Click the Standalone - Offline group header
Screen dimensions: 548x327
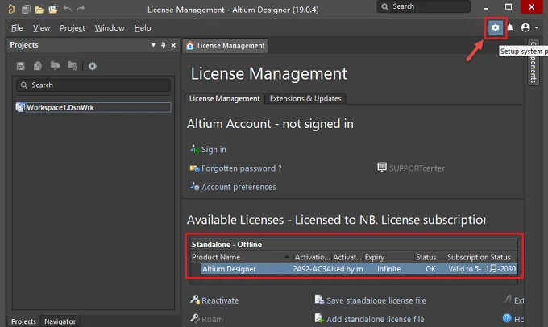click(354, 245)
